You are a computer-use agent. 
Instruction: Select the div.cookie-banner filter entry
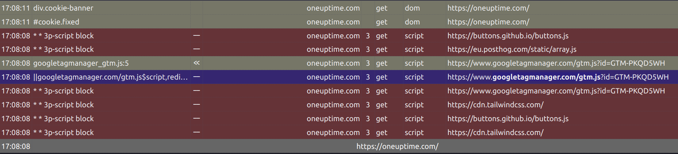pyautogui.click(x=63, y=8)
